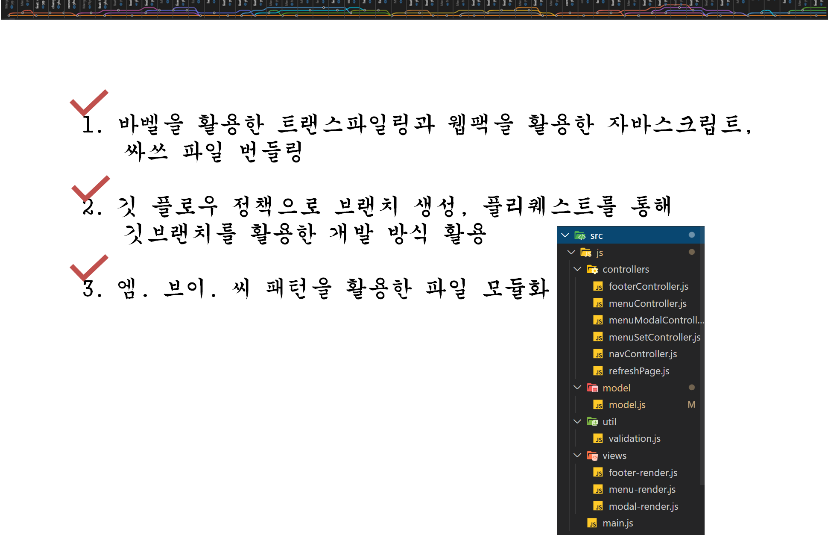Viewport: 828px width, 535px height.
Task: Open modal-render.js in views
Action: [x=643, y=506]
